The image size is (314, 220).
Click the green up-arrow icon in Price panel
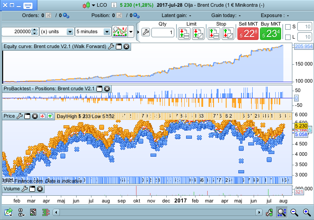tap(50, 116)
